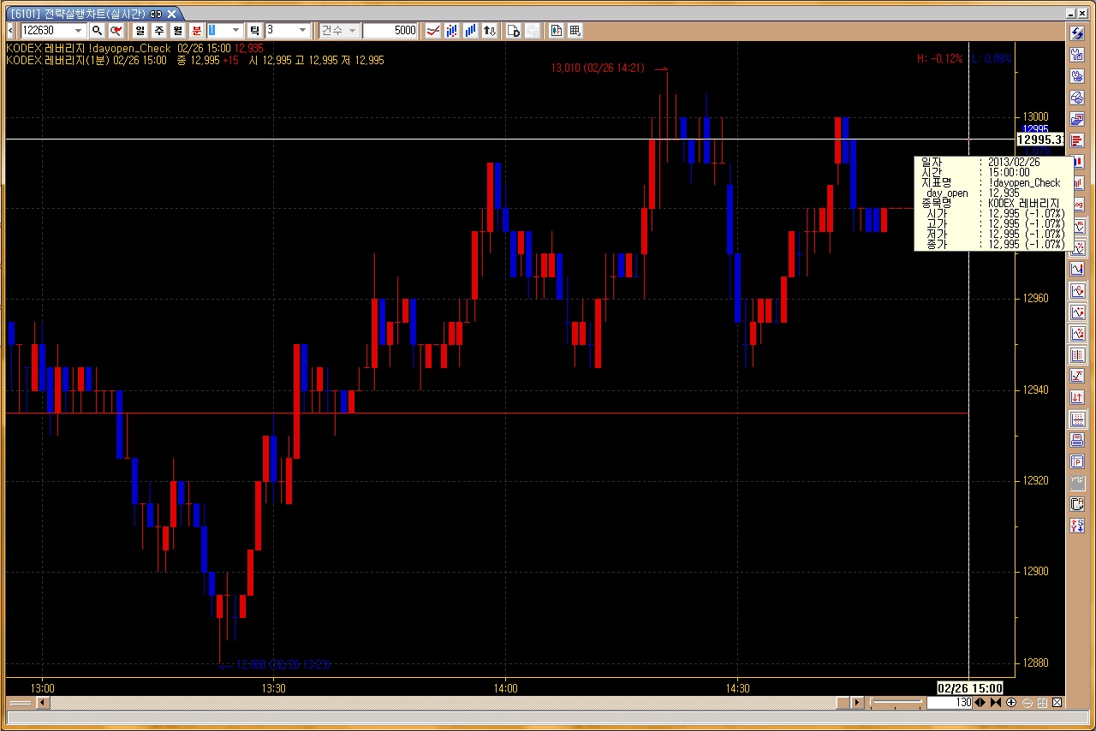Click the tick (틱) chart period button
Viewport: 1096px width, 731px height.
tap(254, 31)
